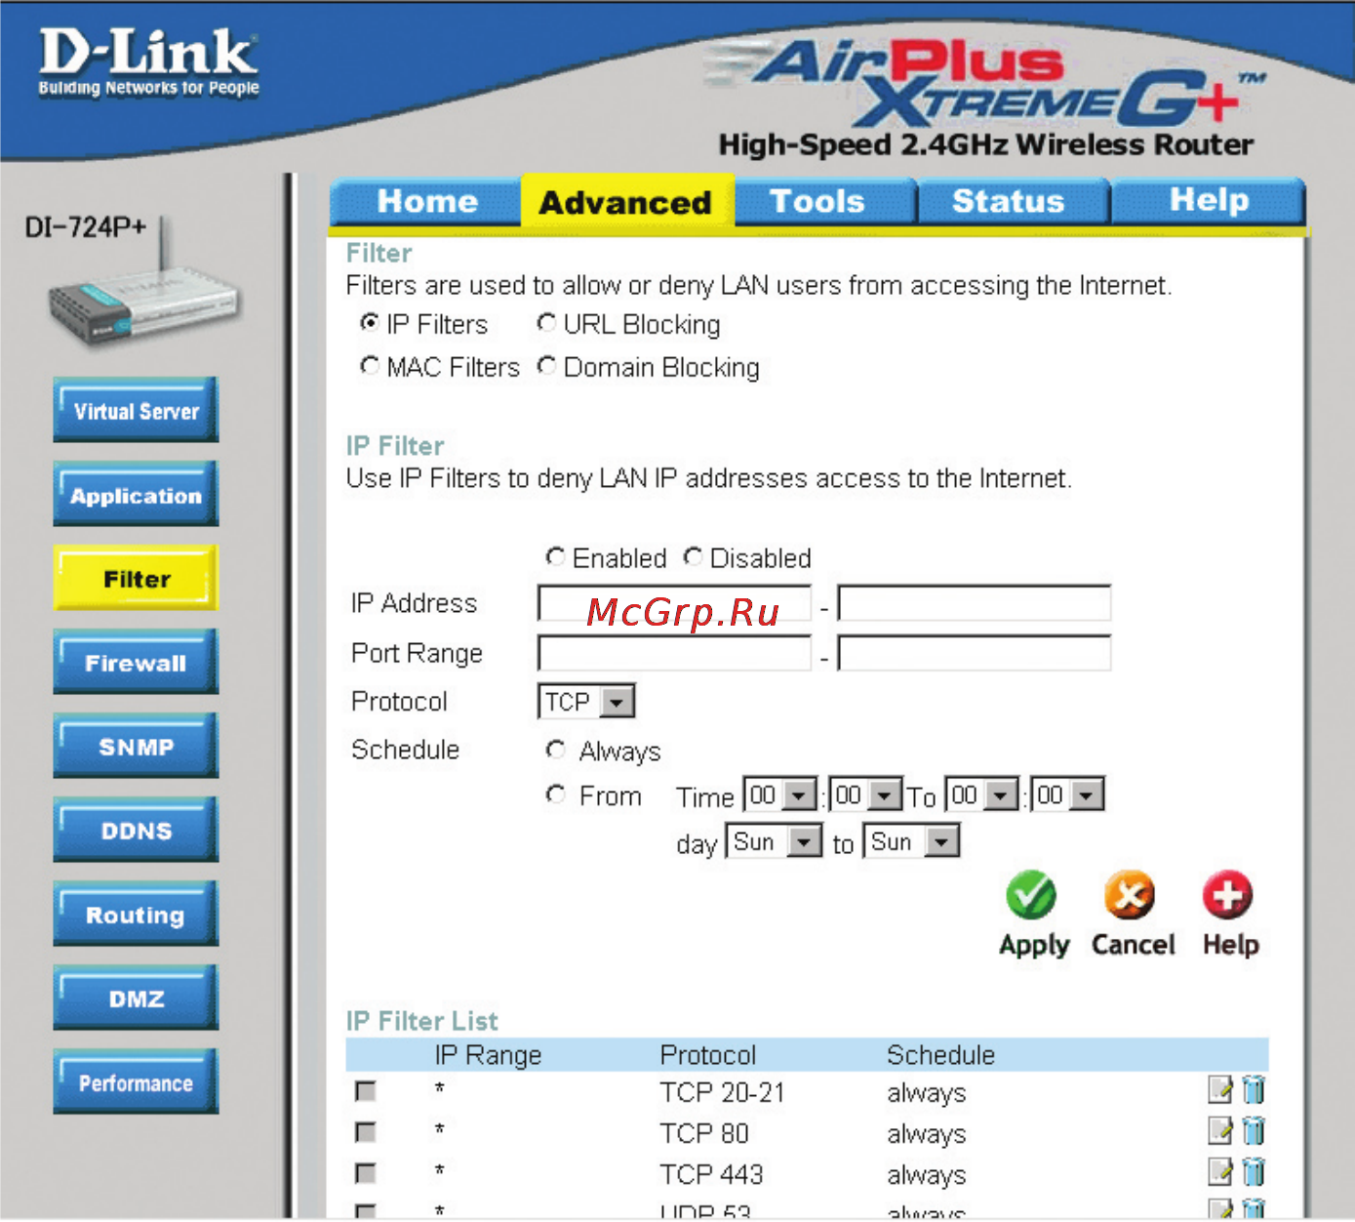Open the start hour time dropdown

(x=780, y=795)
